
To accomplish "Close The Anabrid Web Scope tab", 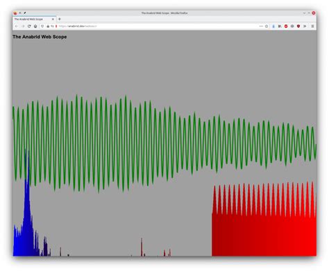I will (53, 19).
